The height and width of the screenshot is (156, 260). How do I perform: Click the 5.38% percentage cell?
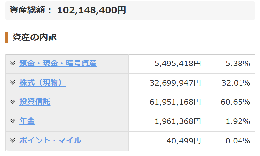tap(230, 64)
